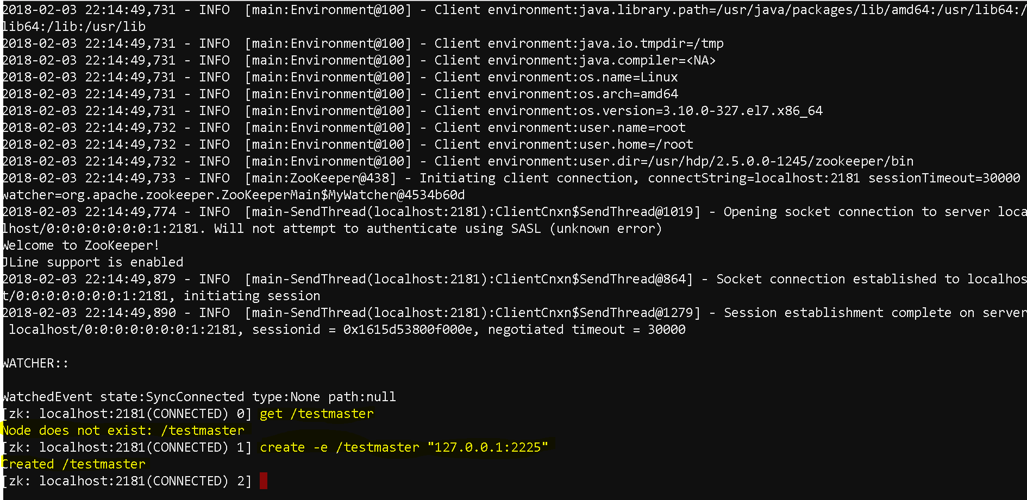
Task: Click the zk prompt numbered 2
Action: 127,481
